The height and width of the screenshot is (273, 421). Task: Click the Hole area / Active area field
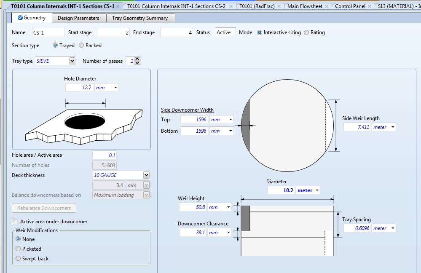click(x=105, y=155)
